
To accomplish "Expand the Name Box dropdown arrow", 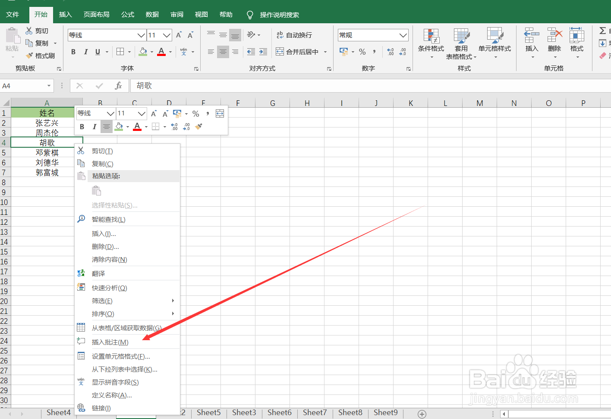I will [49, 86].
